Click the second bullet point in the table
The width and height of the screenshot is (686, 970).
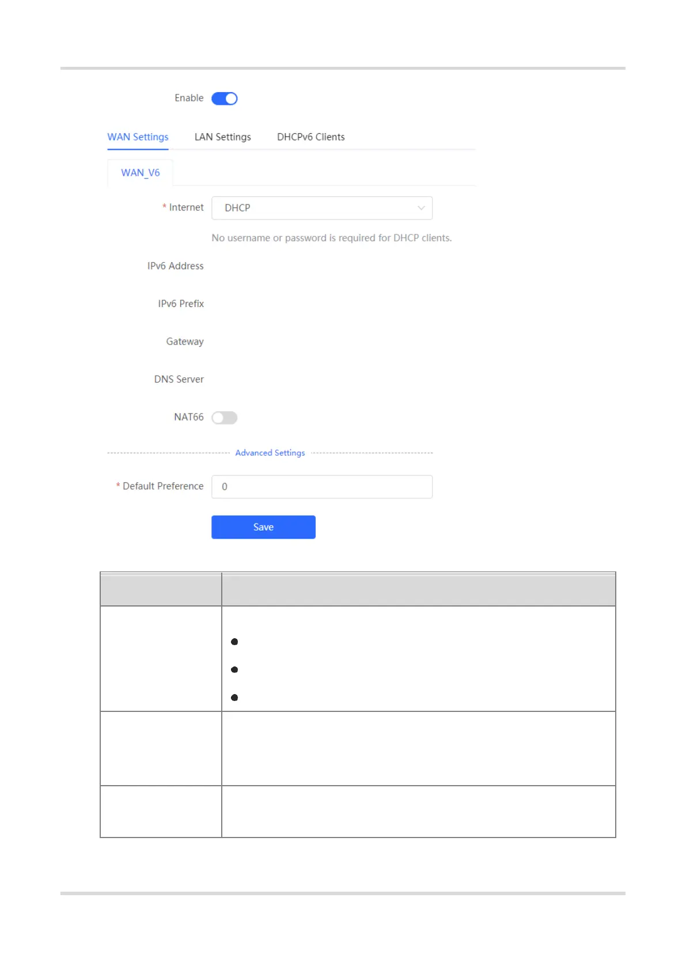point(234,669)
